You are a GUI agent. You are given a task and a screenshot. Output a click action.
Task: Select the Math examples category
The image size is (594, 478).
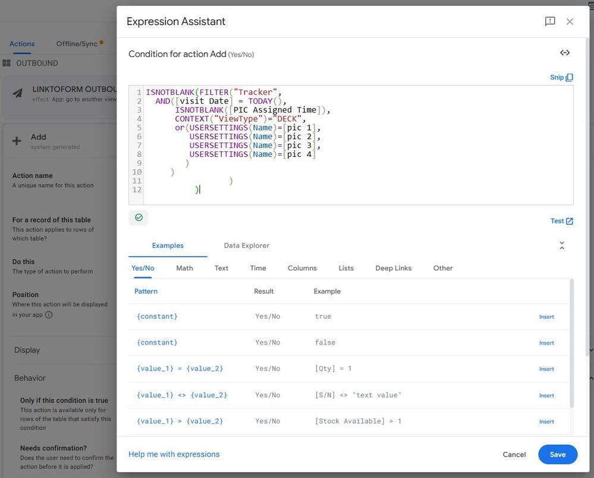[x=184, y=268]
